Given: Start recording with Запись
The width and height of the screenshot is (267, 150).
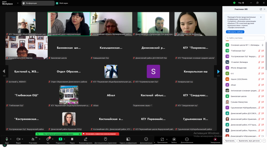Looking at the screenshot, I should click(x=174, y=139).
